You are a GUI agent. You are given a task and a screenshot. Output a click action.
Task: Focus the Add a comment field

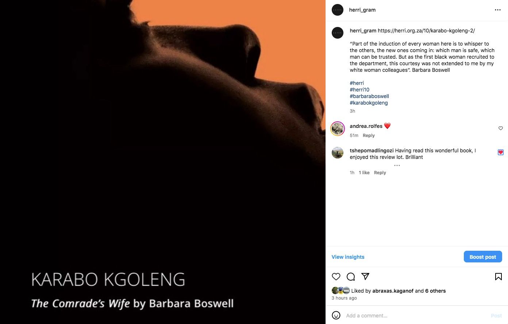point(416,316)
